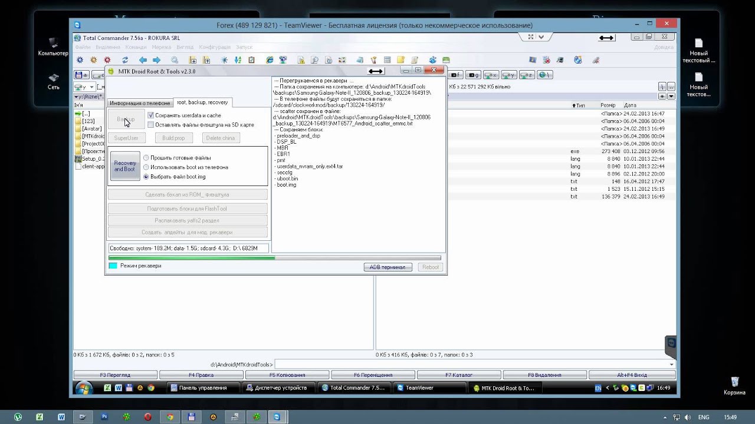Select Выбрать файл boot.img radio option
This screenshot has width=755, height=424.
[x=146, y=177]
